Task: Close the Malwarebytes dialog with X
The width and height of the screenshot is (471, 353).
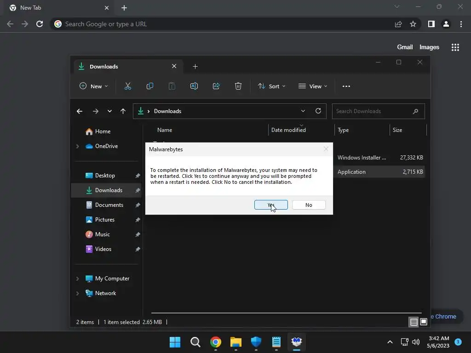Action: coord(326,149)
